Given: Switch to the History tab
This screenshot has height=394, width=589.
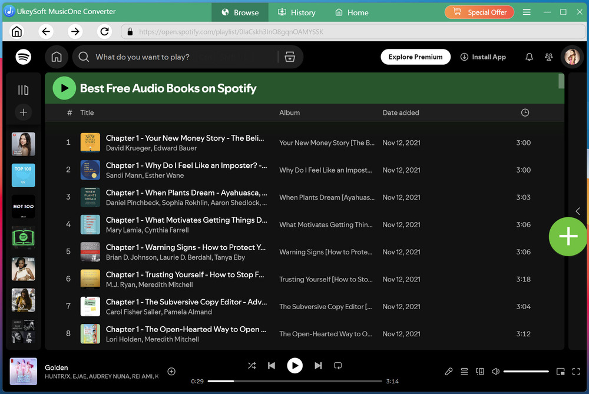Looking at the screenshot, I should point(297,12).
